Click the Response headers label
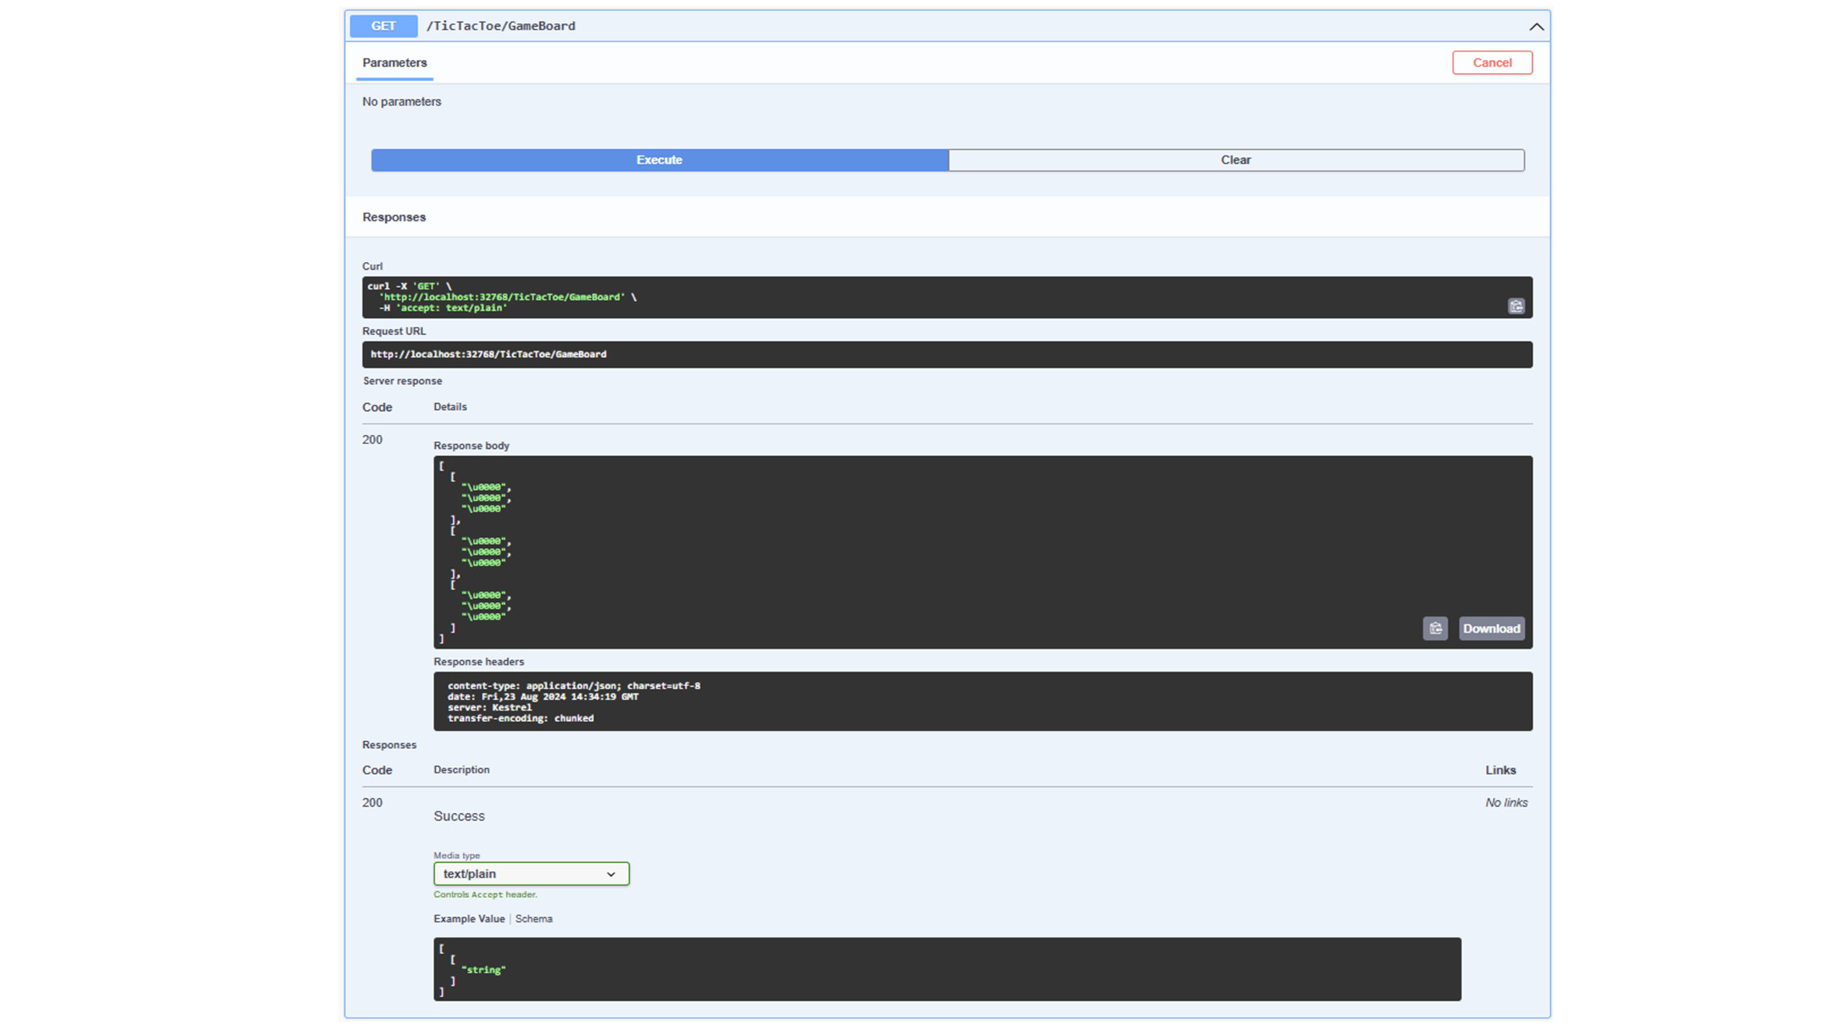 (478, 662)
